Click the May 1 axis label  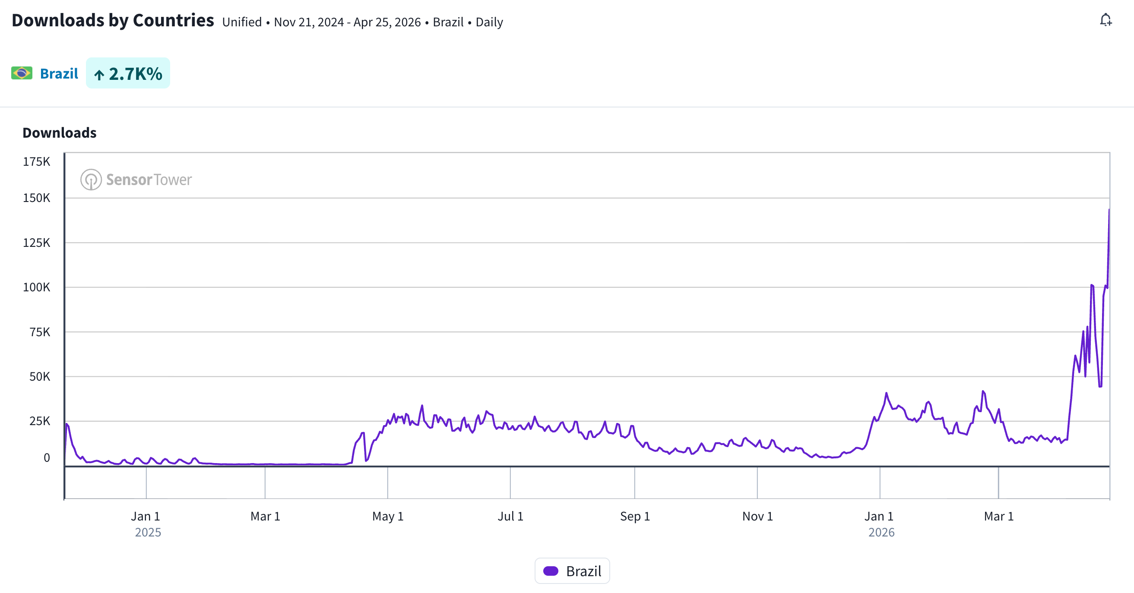point(387,517)
